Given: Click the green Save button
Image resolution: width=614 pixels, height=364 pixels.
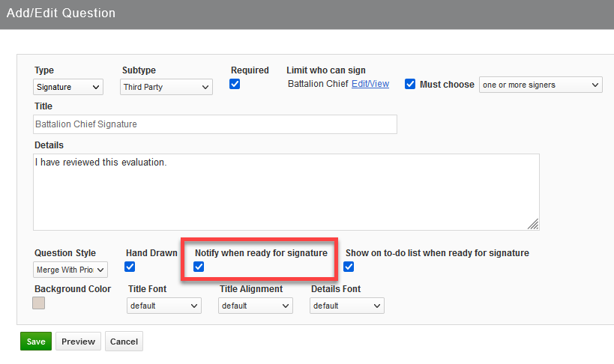Looking at the screenshot, I should pos(36,342).
